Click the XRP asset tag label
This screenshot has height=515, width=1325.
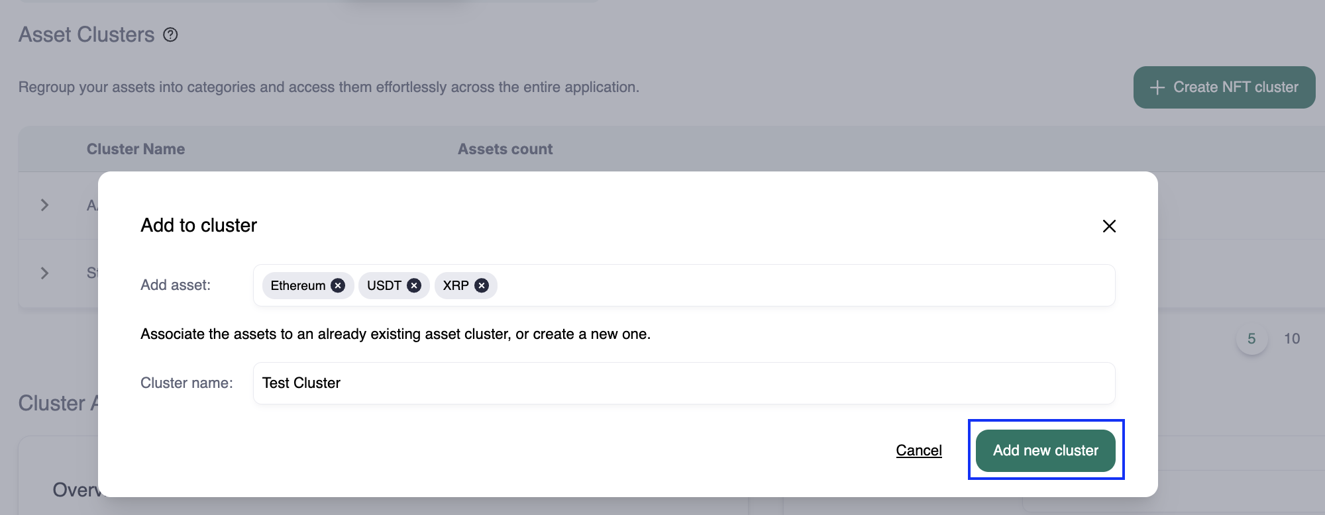(x=456, y=285)
